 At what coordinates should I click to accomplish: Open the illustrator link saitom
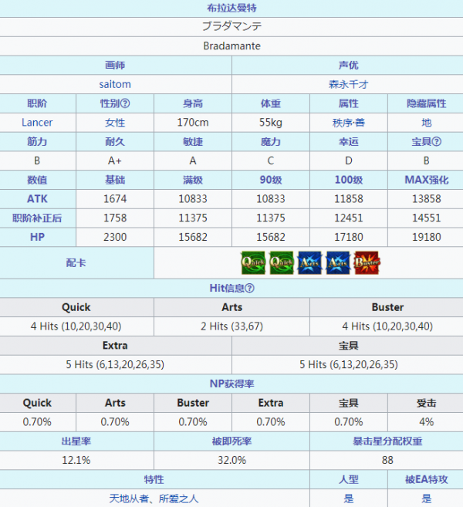(x=115, y=84)
